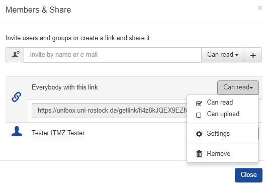The image size is (265, 187).
Task: Focus the Invite by name or e-mail field
Action: pyautogui.click(x=113, y=55)
